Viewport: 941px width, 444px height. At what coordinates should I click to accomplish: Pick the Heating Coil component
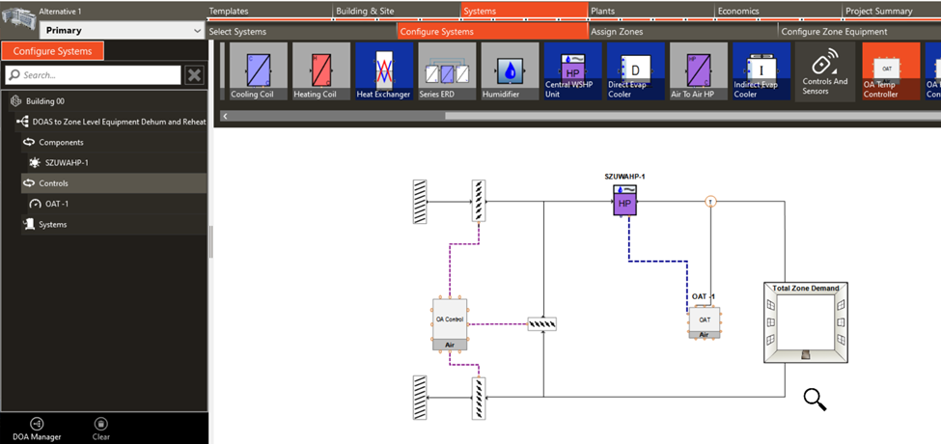click(321, 70)
